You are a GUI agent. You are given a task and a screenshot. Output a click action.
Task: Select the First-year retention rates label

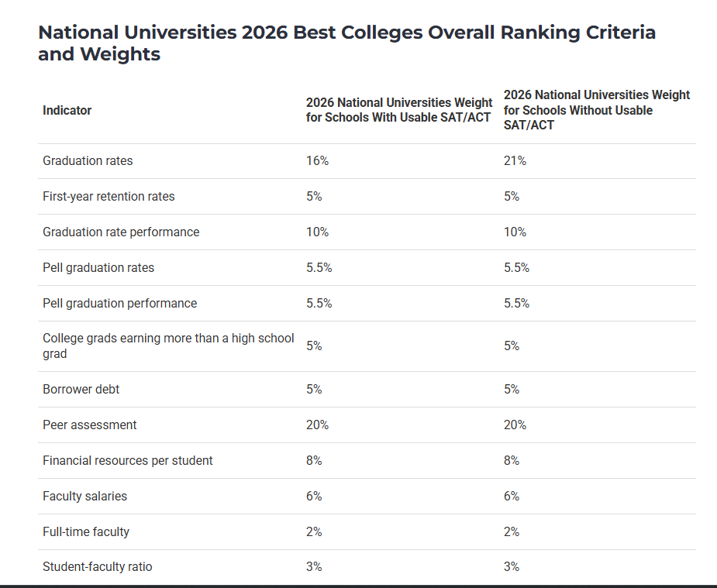click(x=109, y=197)
